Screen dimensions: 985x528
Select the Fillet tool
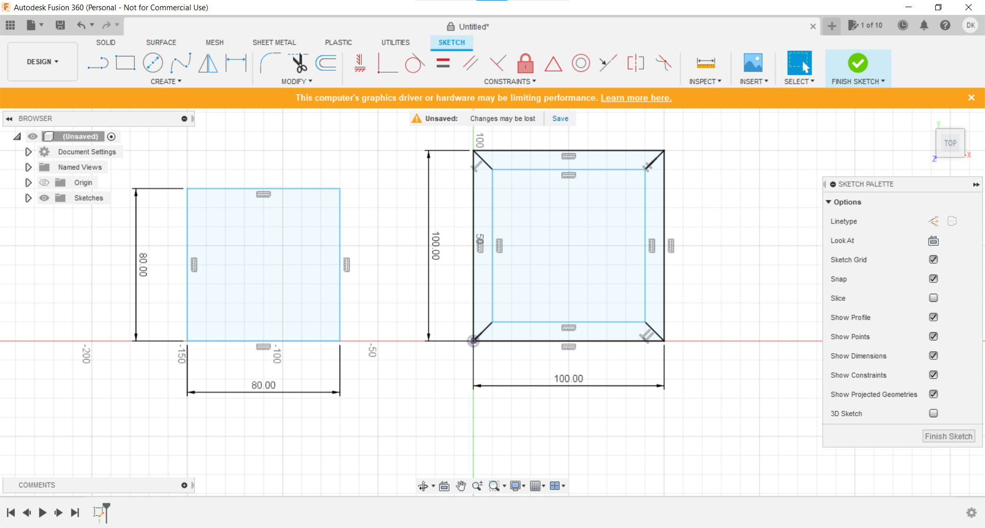(x=270, y=63)
